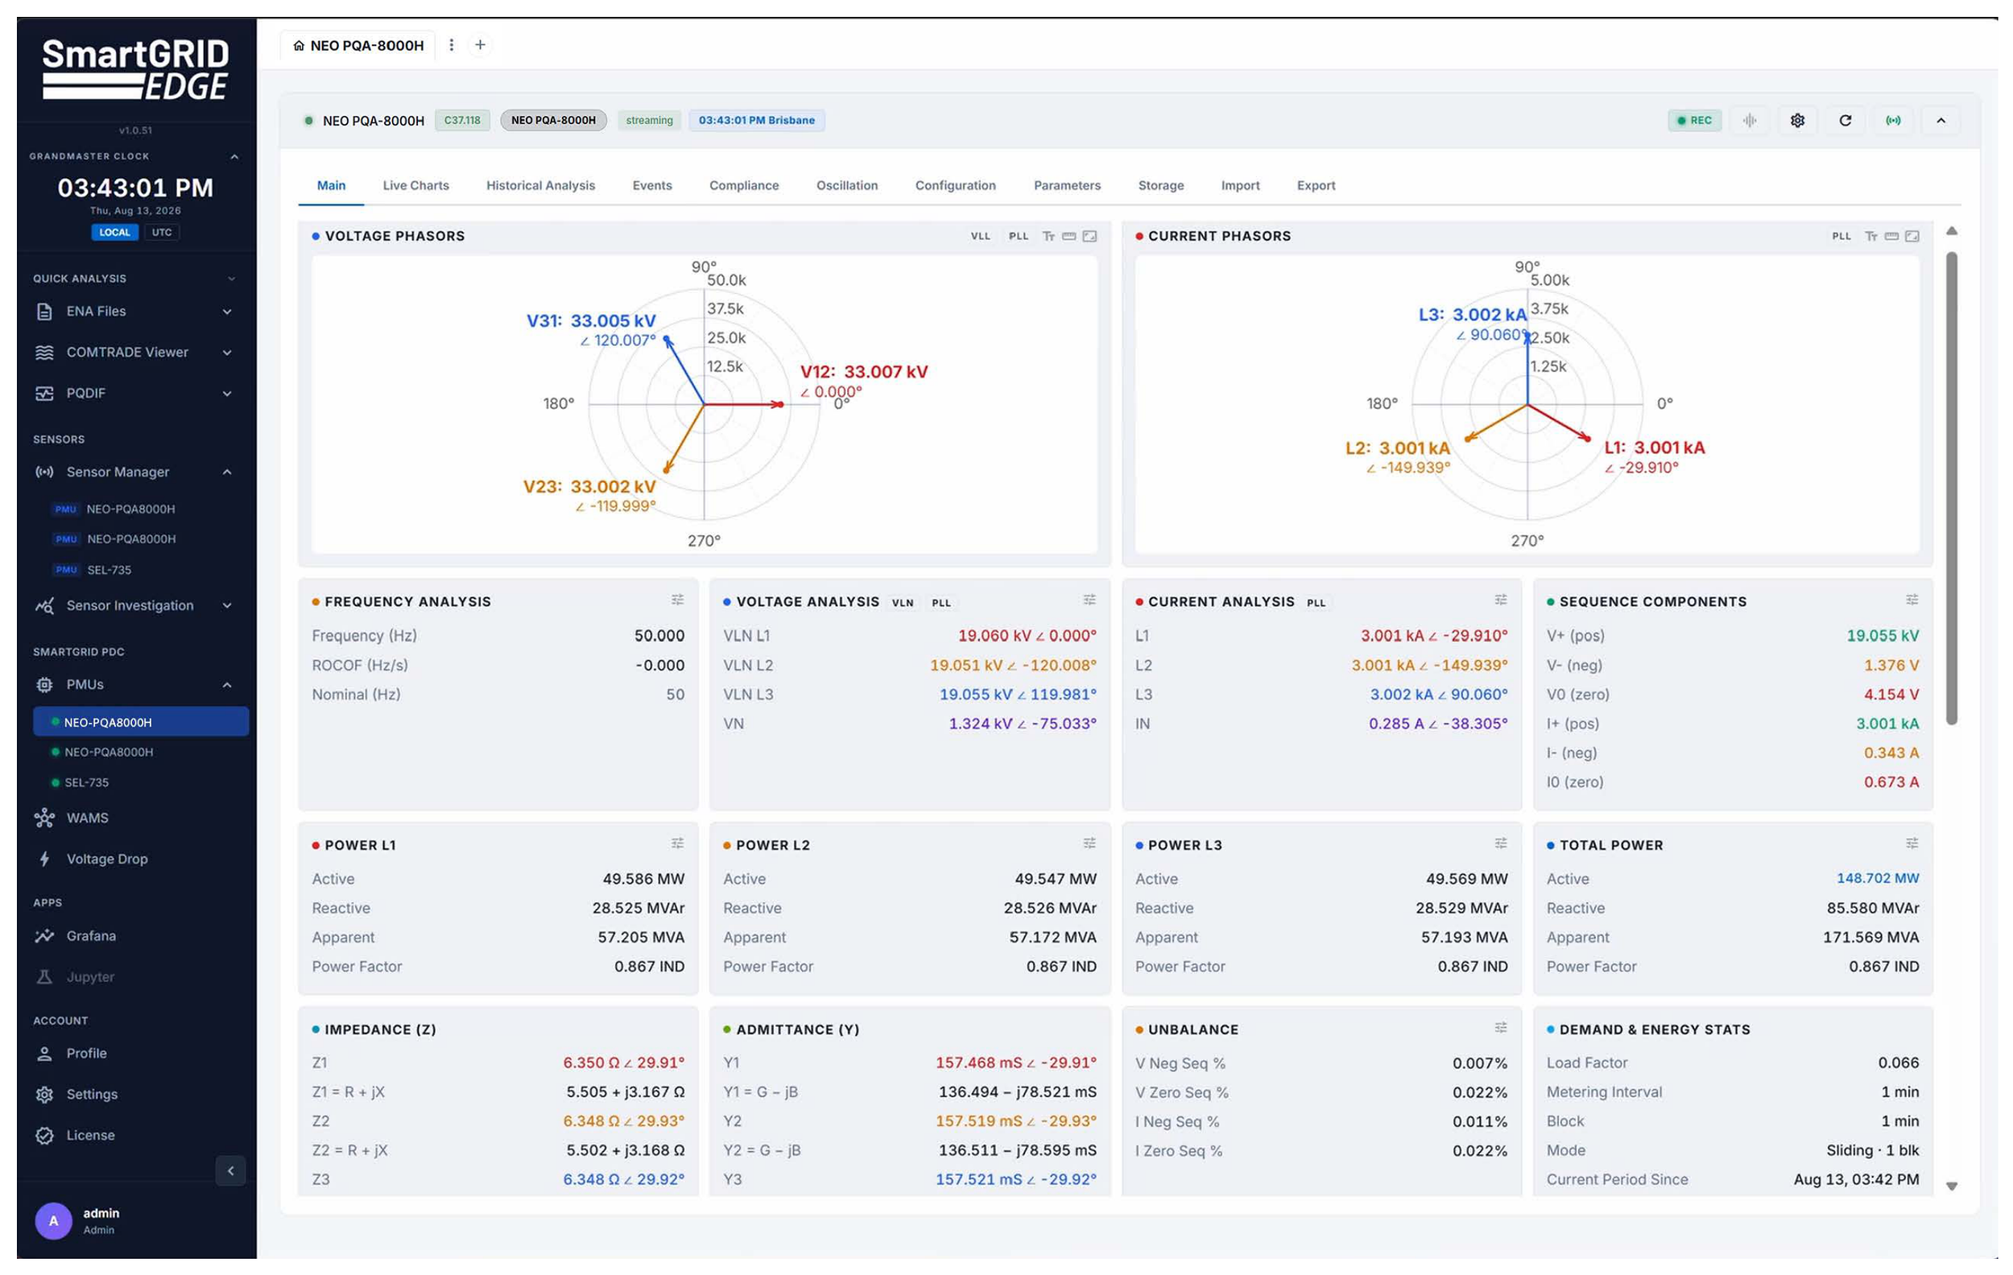This screenshot has height=1275, width=2013.
Task: Collapse the sidebar with the arrow button
Action: [x=231, y=1171]
